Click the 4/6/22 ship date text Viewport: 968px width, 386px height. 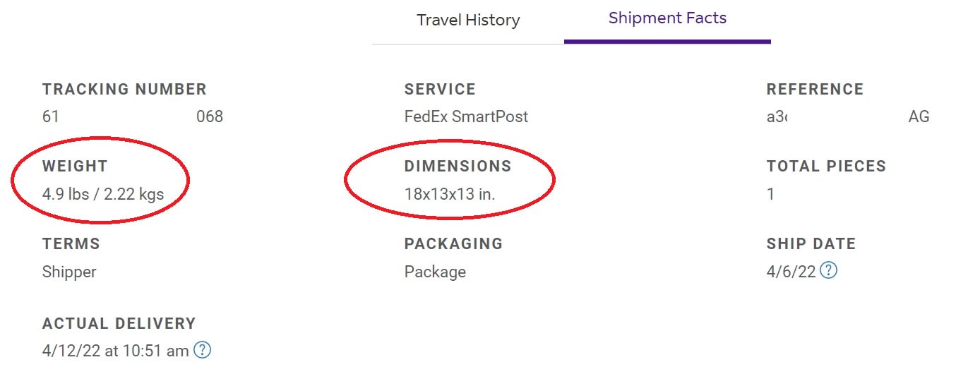tap(791, 272)
